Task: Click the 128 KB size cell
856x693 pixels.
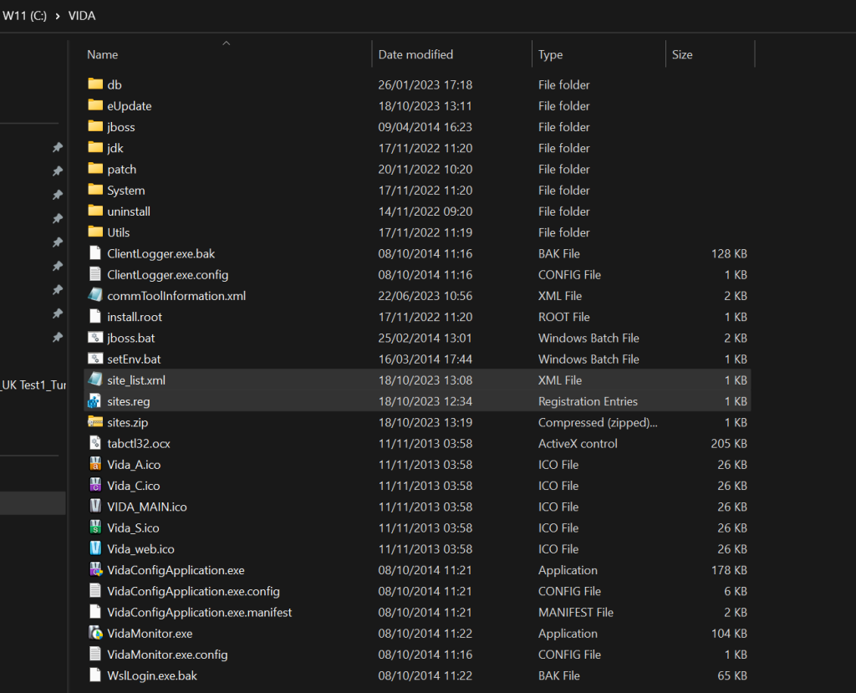Action: tap(729, 253)
